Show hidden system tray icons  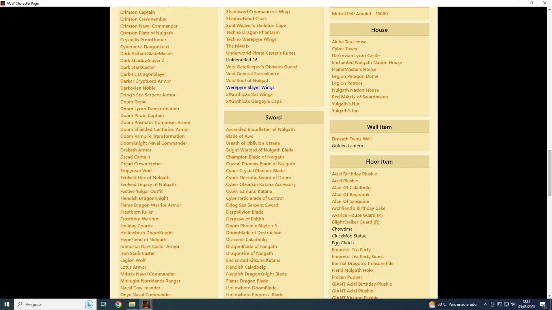[485, 304]
